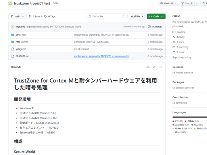The width and height of the screenshot is (207, 155).
Task: Click the Go to file search field
Action: pos(107,16)
